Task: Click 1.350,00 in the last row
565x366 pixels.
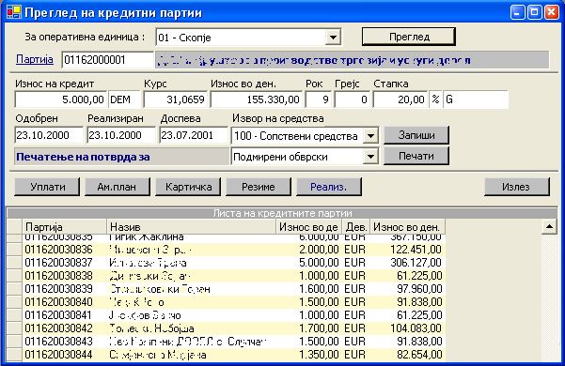Action: pos(319,355)
